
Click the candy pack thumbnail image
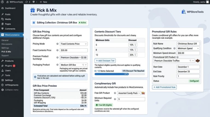(143, 93)
